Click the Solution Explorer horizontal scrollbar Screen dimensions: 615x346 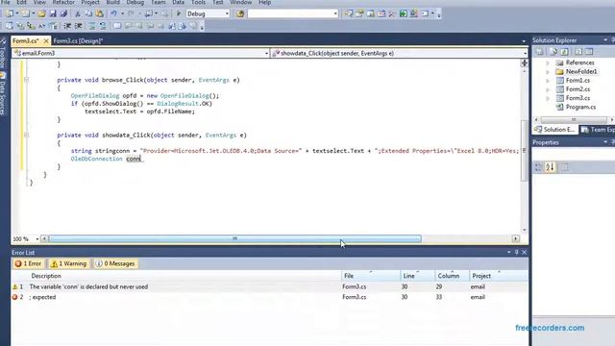point(574,119)
